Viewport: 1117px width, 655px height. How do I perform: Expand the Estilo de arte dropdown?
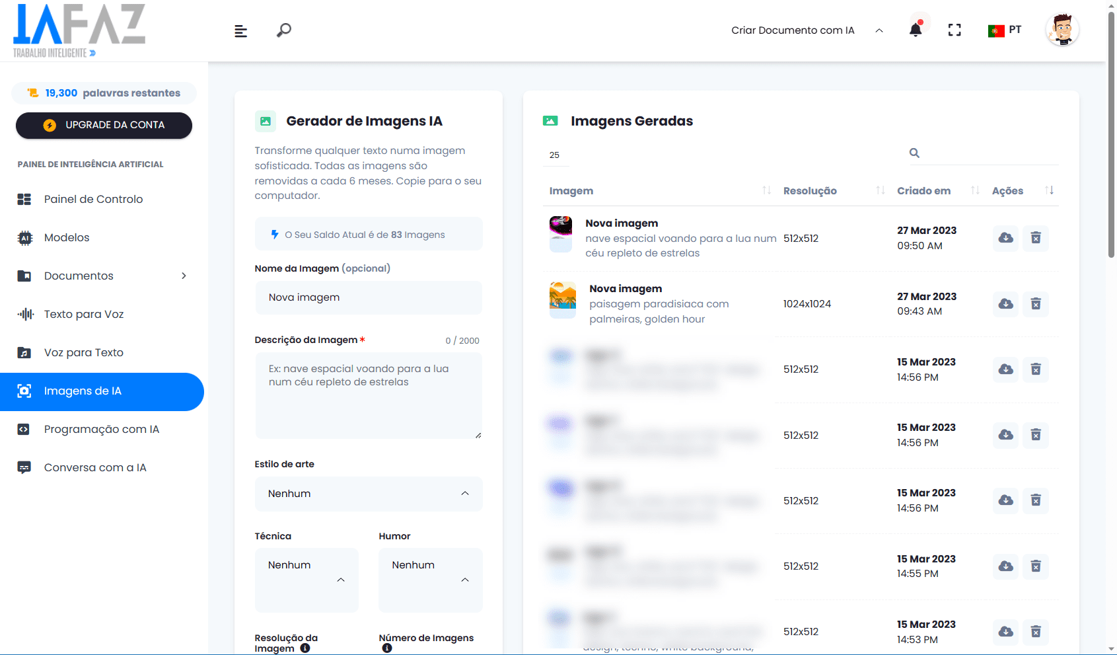point(369,494)
